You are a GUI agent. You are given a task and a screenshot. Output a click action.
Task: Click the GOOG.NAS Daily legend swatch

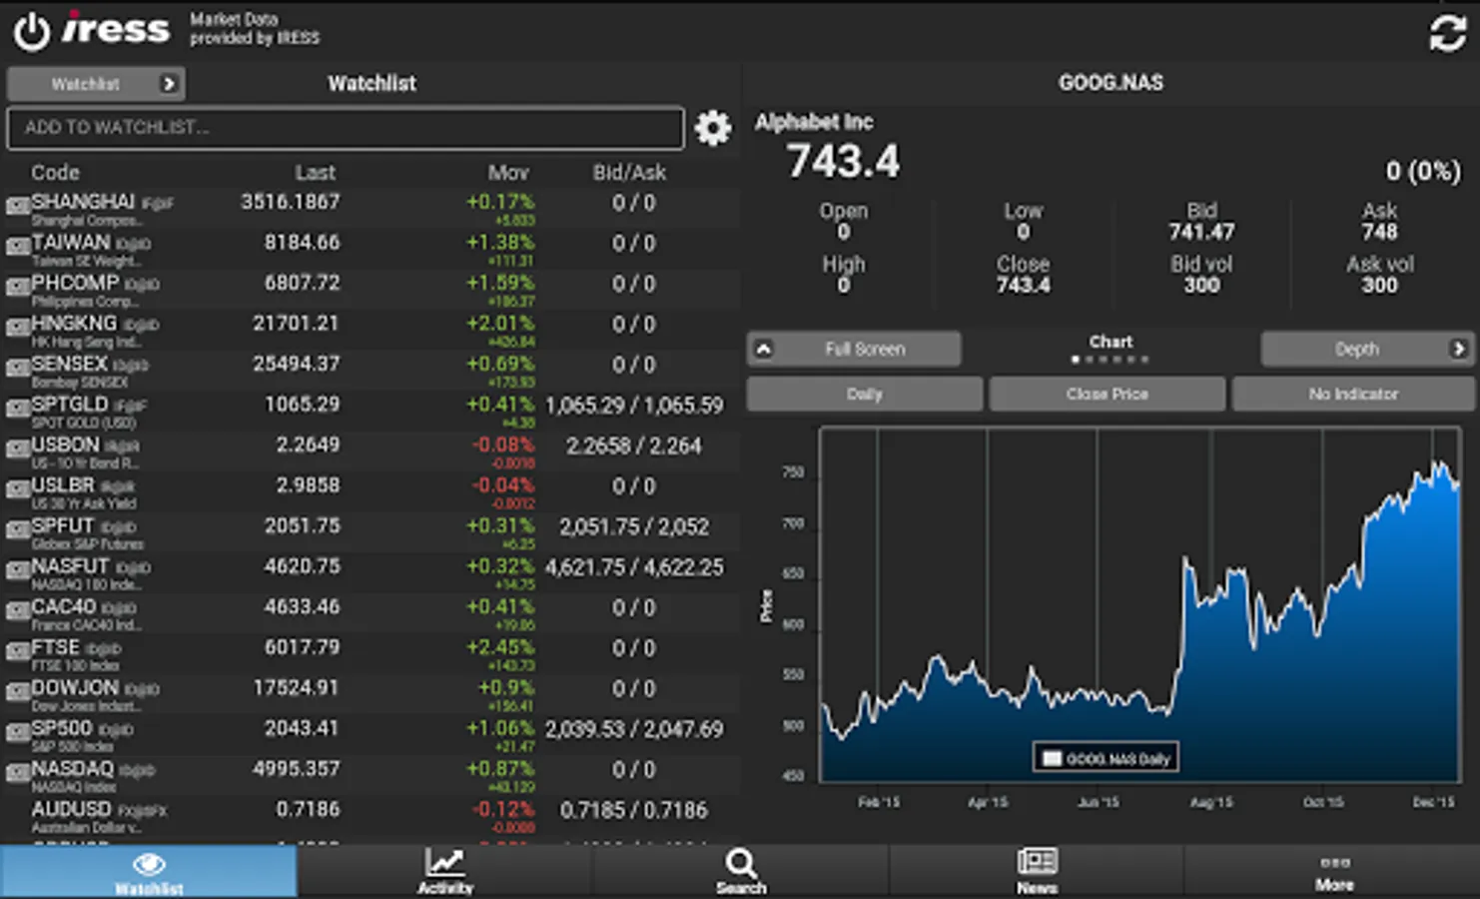click(x=1052, y=758)
